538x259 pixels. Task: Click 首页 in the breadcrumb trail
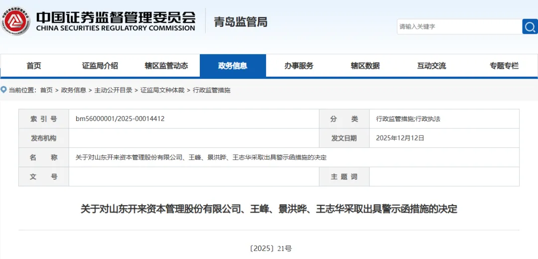pos(46,90)
